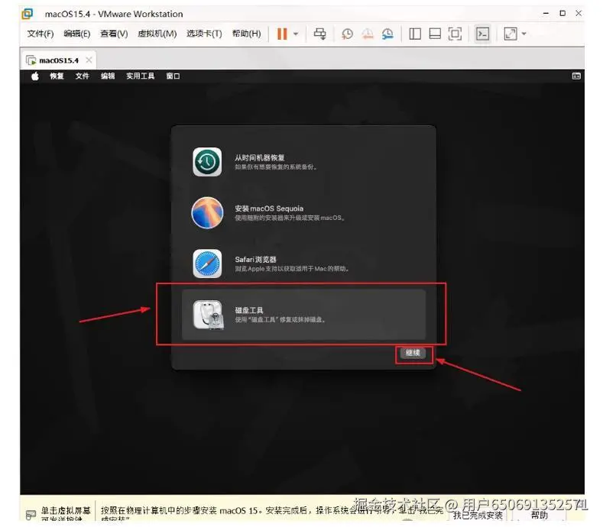Open the power options dropdown arrow beside pause
603x527 pixels.
(296, 34)
